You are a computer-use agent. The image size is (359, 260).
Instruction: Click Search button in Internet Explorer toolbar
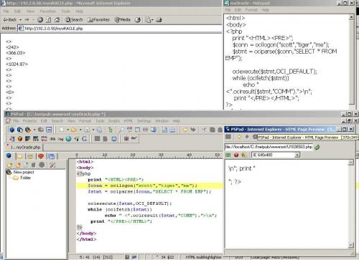(74, 20)
